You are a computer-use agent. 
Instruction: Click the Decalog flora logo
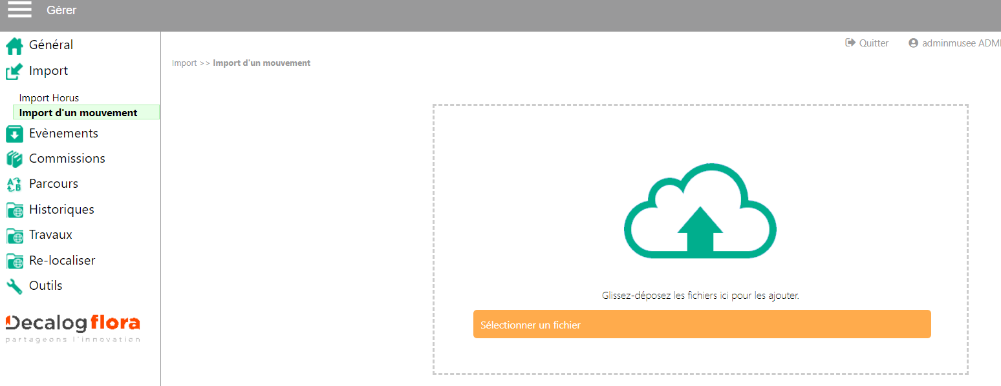pyautogui.click(x=72, y=327)
